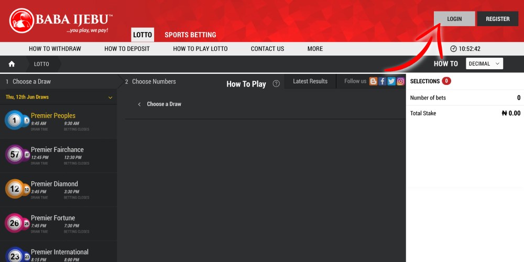Click Premier Peoples 9:45 AM draw time
Screen dimensions: 524x262
[38, 123]
